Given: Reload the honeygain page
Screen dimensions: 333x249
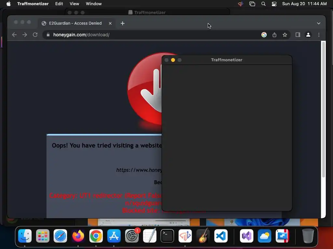Looking at the screenshot, I should 35,35.
